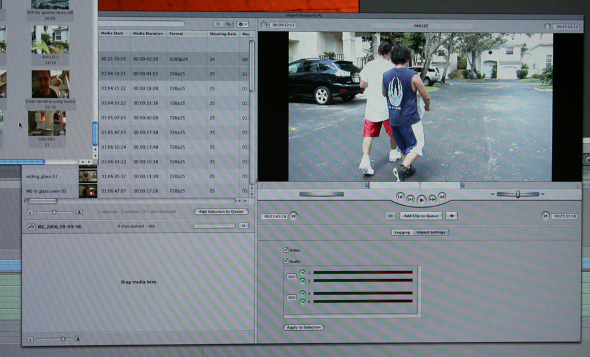Image resolution: width=590 pixels, height=357 pixels.
Task: Toggle stereo link for channels 1-2
Action: 291,276
